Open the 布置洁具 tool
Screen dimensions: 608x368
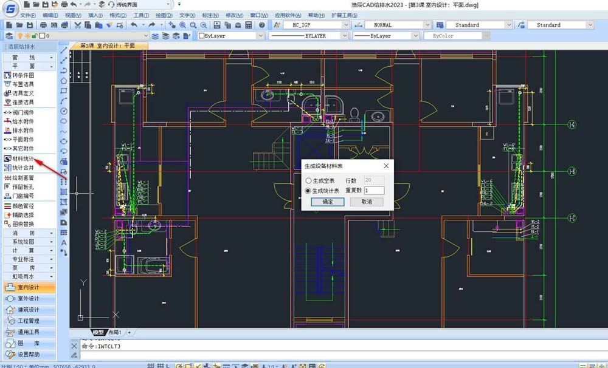[x=23, y=84]
